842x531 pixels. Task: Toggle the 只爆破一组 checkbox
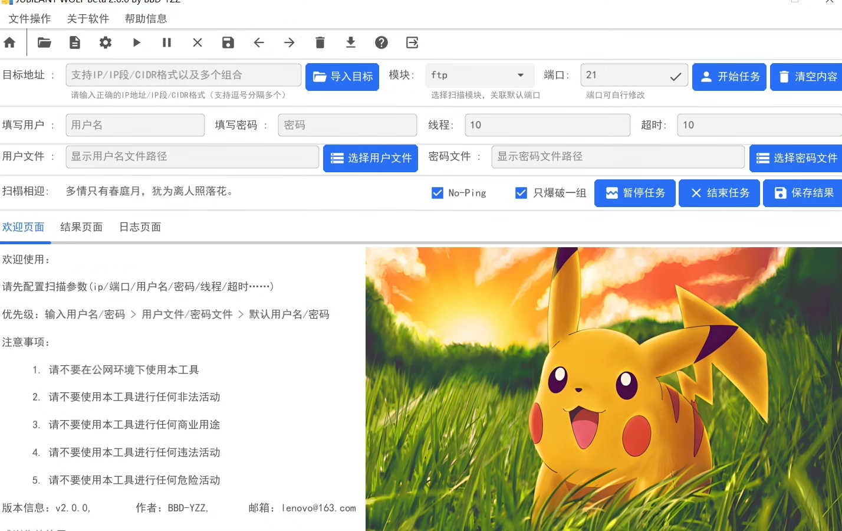pos(521,193)
